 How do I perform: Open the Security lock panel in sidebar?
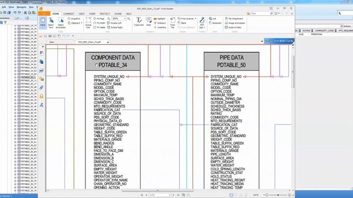point(41,96)
